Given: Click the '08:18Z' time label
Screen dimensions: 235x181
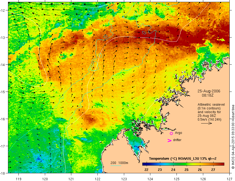Looking at the screenshot, I should click(x=207, y=95).
